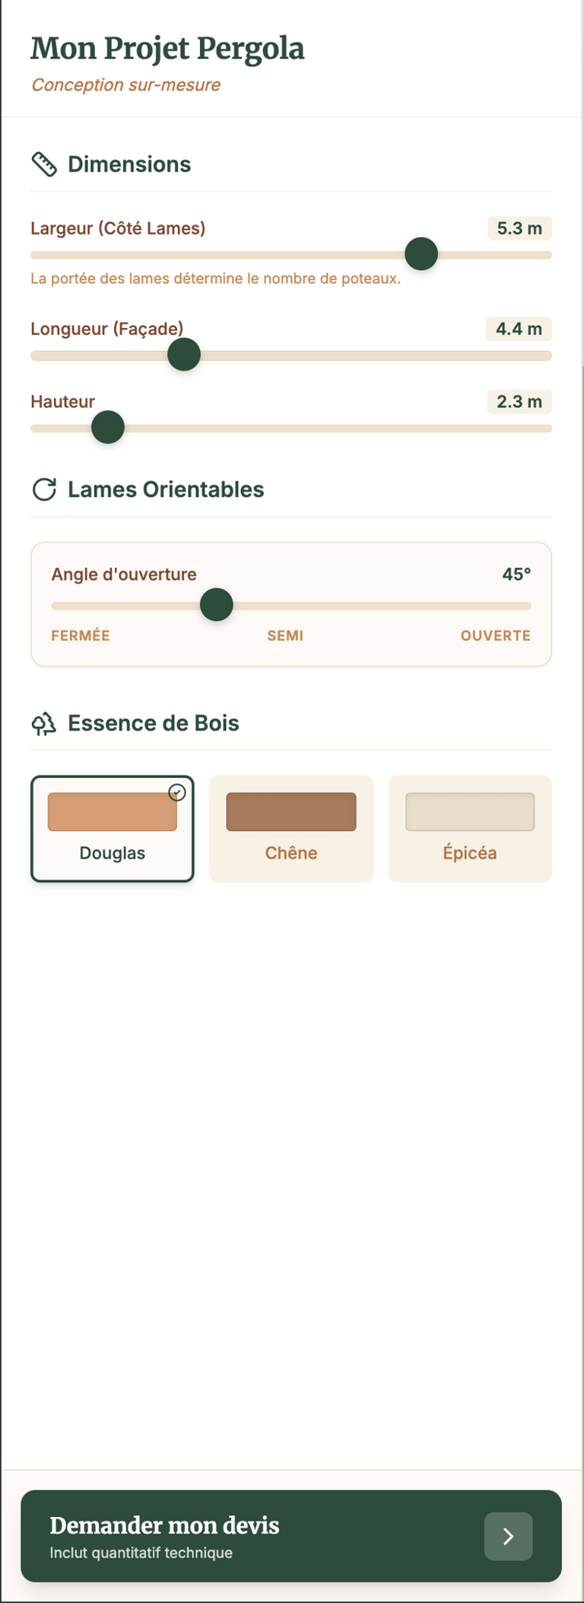584x1603 pixels.
Task: Click the OUVERTE angle preset
Action: 495,635
